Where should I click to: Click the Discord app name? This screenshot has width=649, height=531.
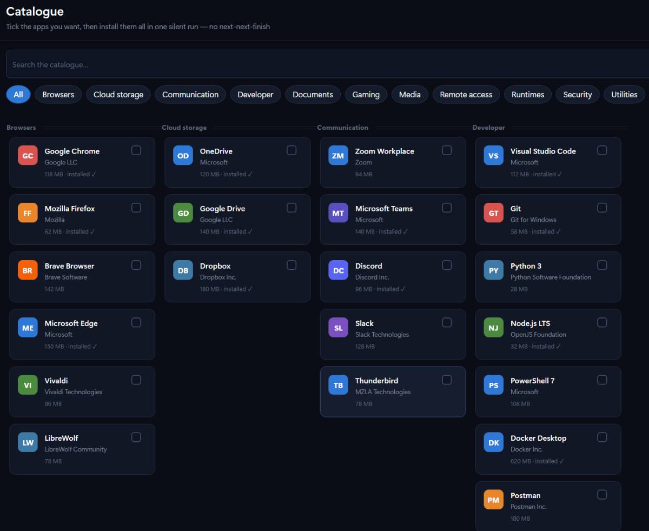pyautogui.click(x=368, y=266)
